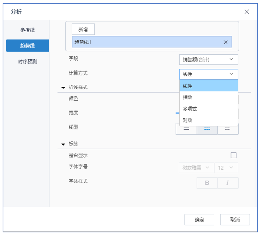Collapse the 折线样式 section

(x=64, y=87)
